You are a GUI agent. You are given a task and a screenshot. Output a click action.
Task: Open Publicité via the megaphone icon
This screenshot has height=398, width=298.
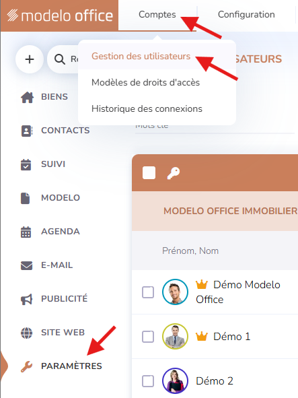point(27,299)
